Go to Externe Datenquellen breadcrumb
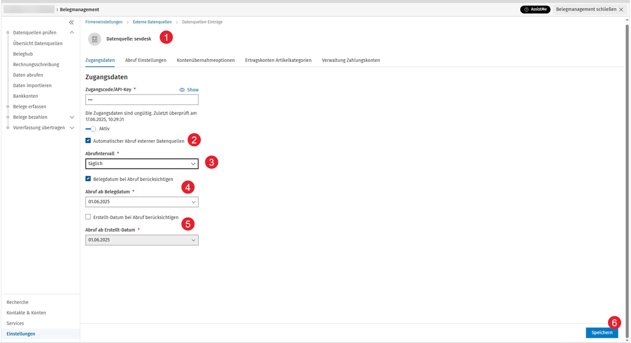The image size is (631, 343). 152,22
